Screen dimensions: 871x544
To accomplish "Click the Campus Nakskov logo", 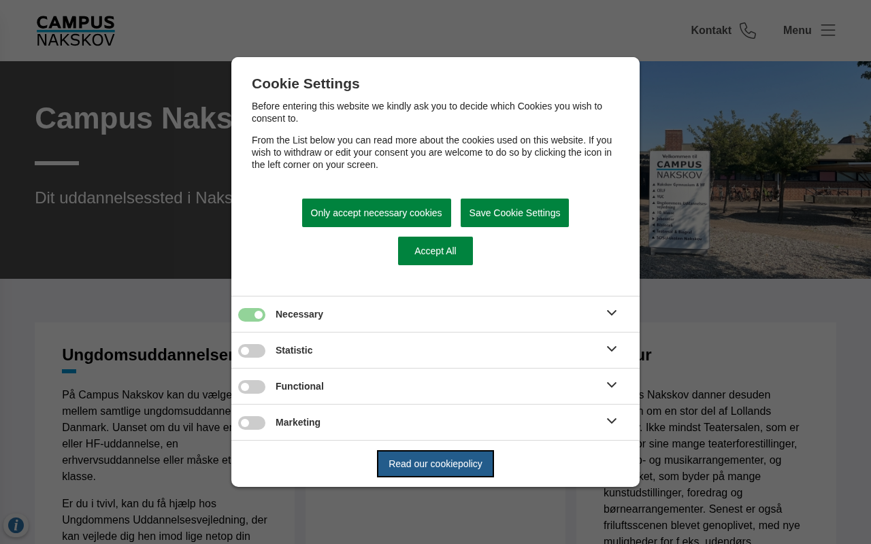I will pyautogui.click(x=76, y=31).
